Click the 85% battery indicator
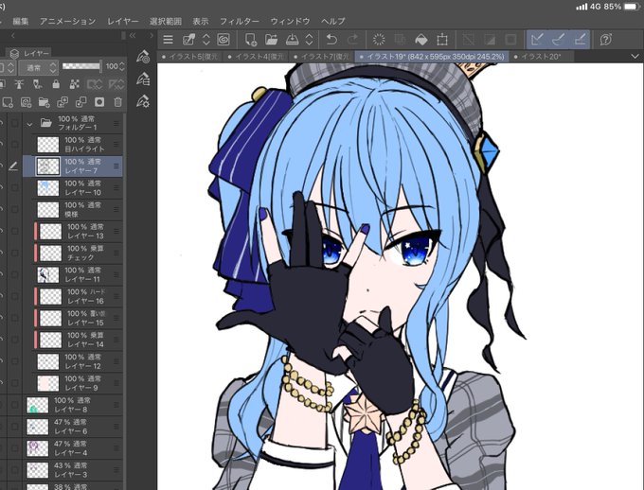The width and height of the screenshot is (644, 490). (x=621, y=7)
